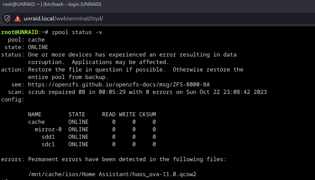Click the 'sdc1' device name
Screen dimensions: 315x180
pyautogui.click(x=48, y=144)
